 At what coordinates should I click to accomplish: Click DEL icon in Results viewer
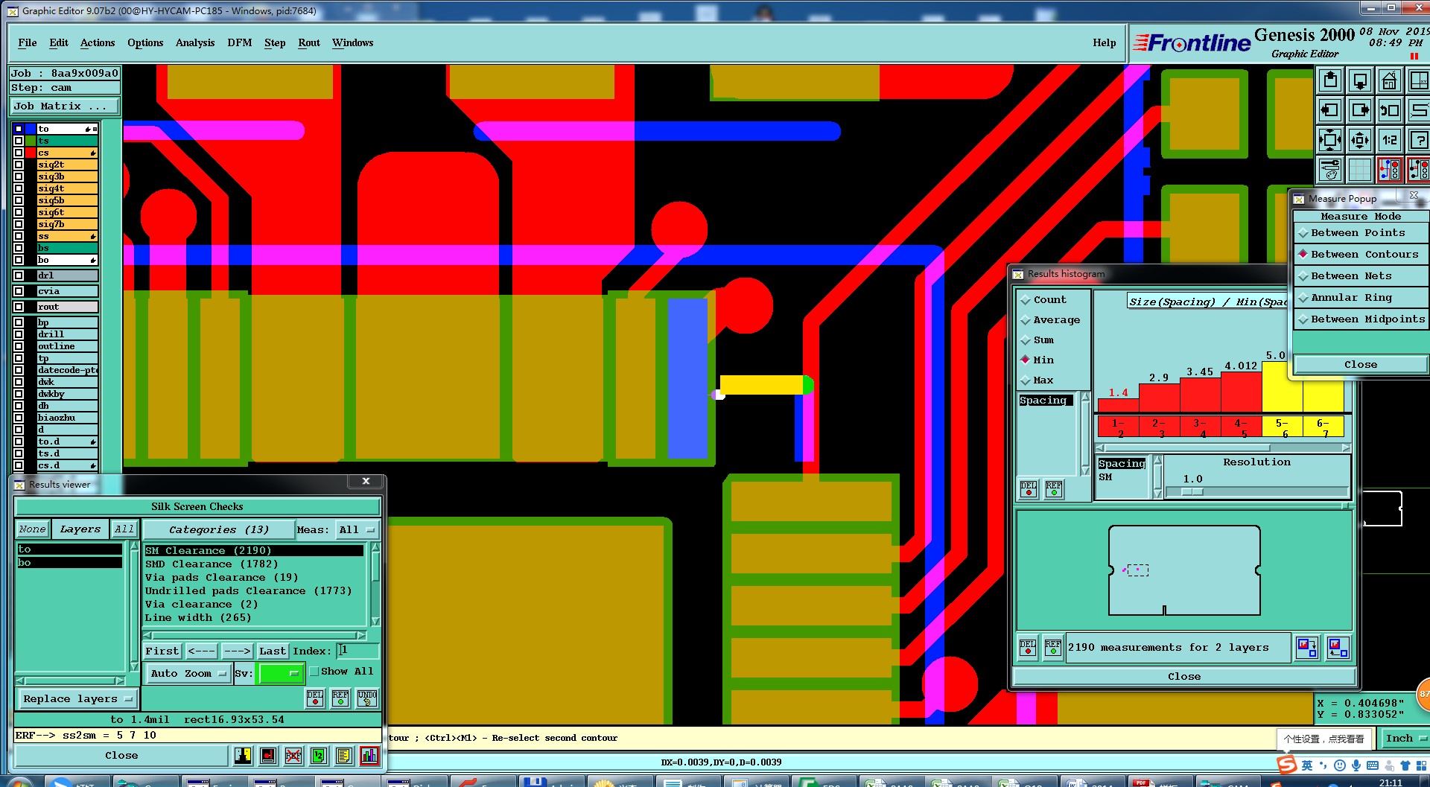[x=315, y=698]
